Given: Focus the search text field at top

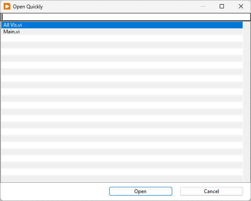Looking at the screenshot, I should pos(125,17).
